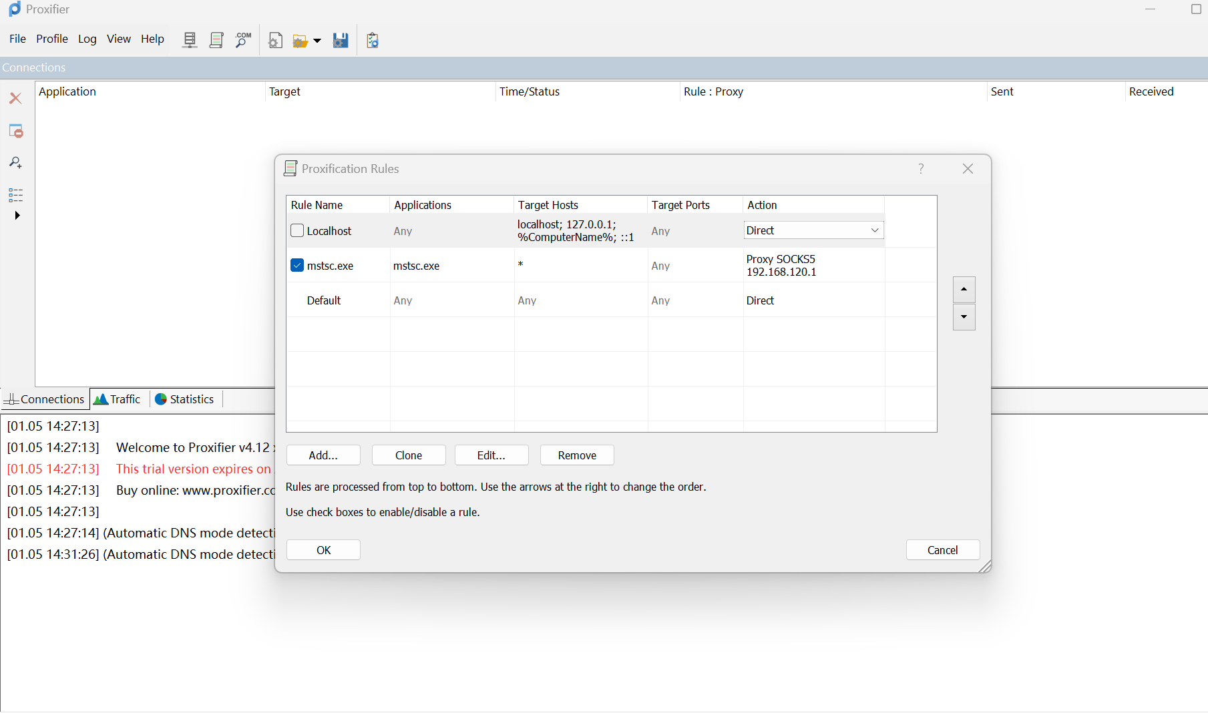Click the Target column header in Connections
Screen dimensions: 1208x713
pos(381,91)
